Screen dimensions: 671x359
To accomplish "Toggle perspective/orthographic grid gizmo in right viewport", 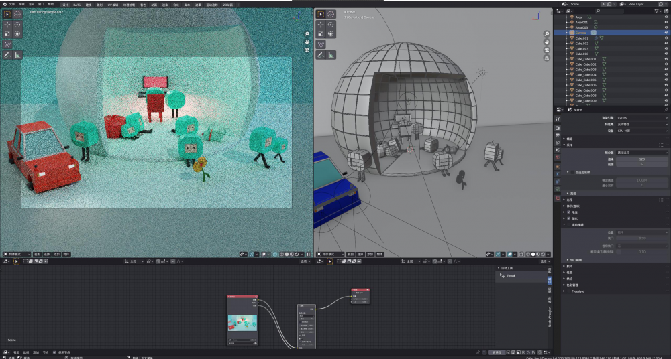I will tap(546, 58).
